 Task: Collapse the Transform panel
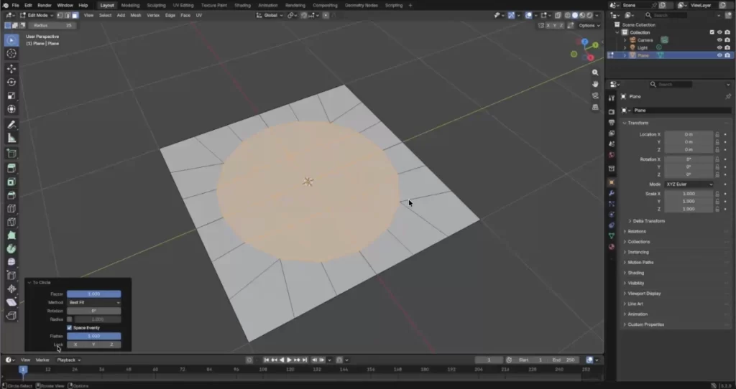(638, 123)
